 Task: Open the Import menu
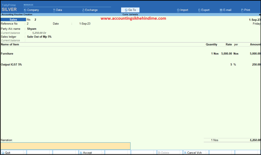pyautogui.click(x=182, y=10)
